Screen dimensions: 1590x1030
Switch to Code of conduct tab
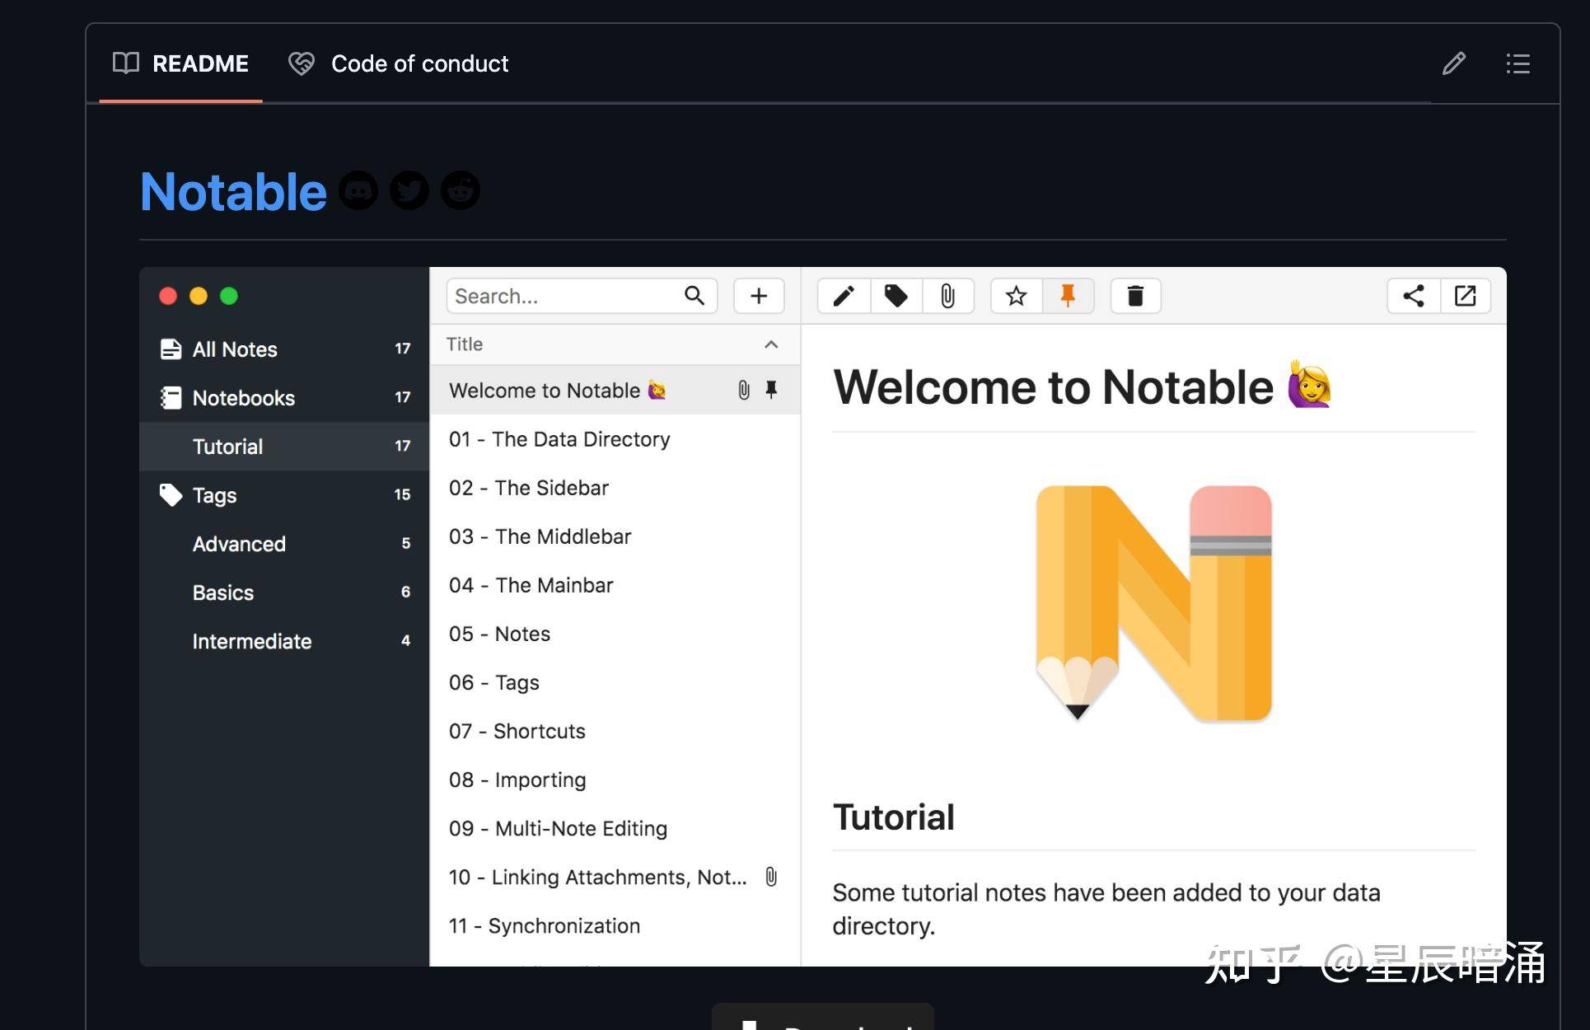[x=399, y=63]
